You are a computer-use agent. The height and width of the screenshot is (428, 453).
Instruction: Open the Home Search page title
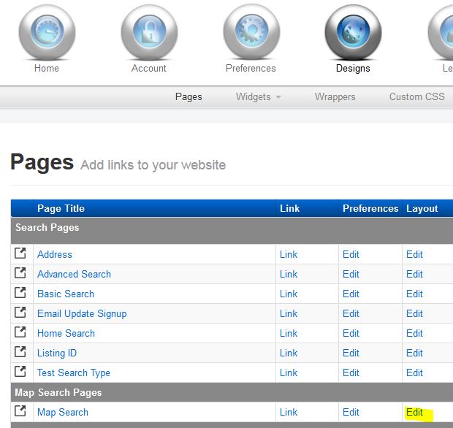click(66, 333)
